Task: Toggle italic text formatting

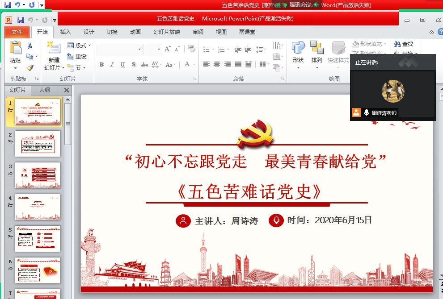Action: [x=112, y=65]
